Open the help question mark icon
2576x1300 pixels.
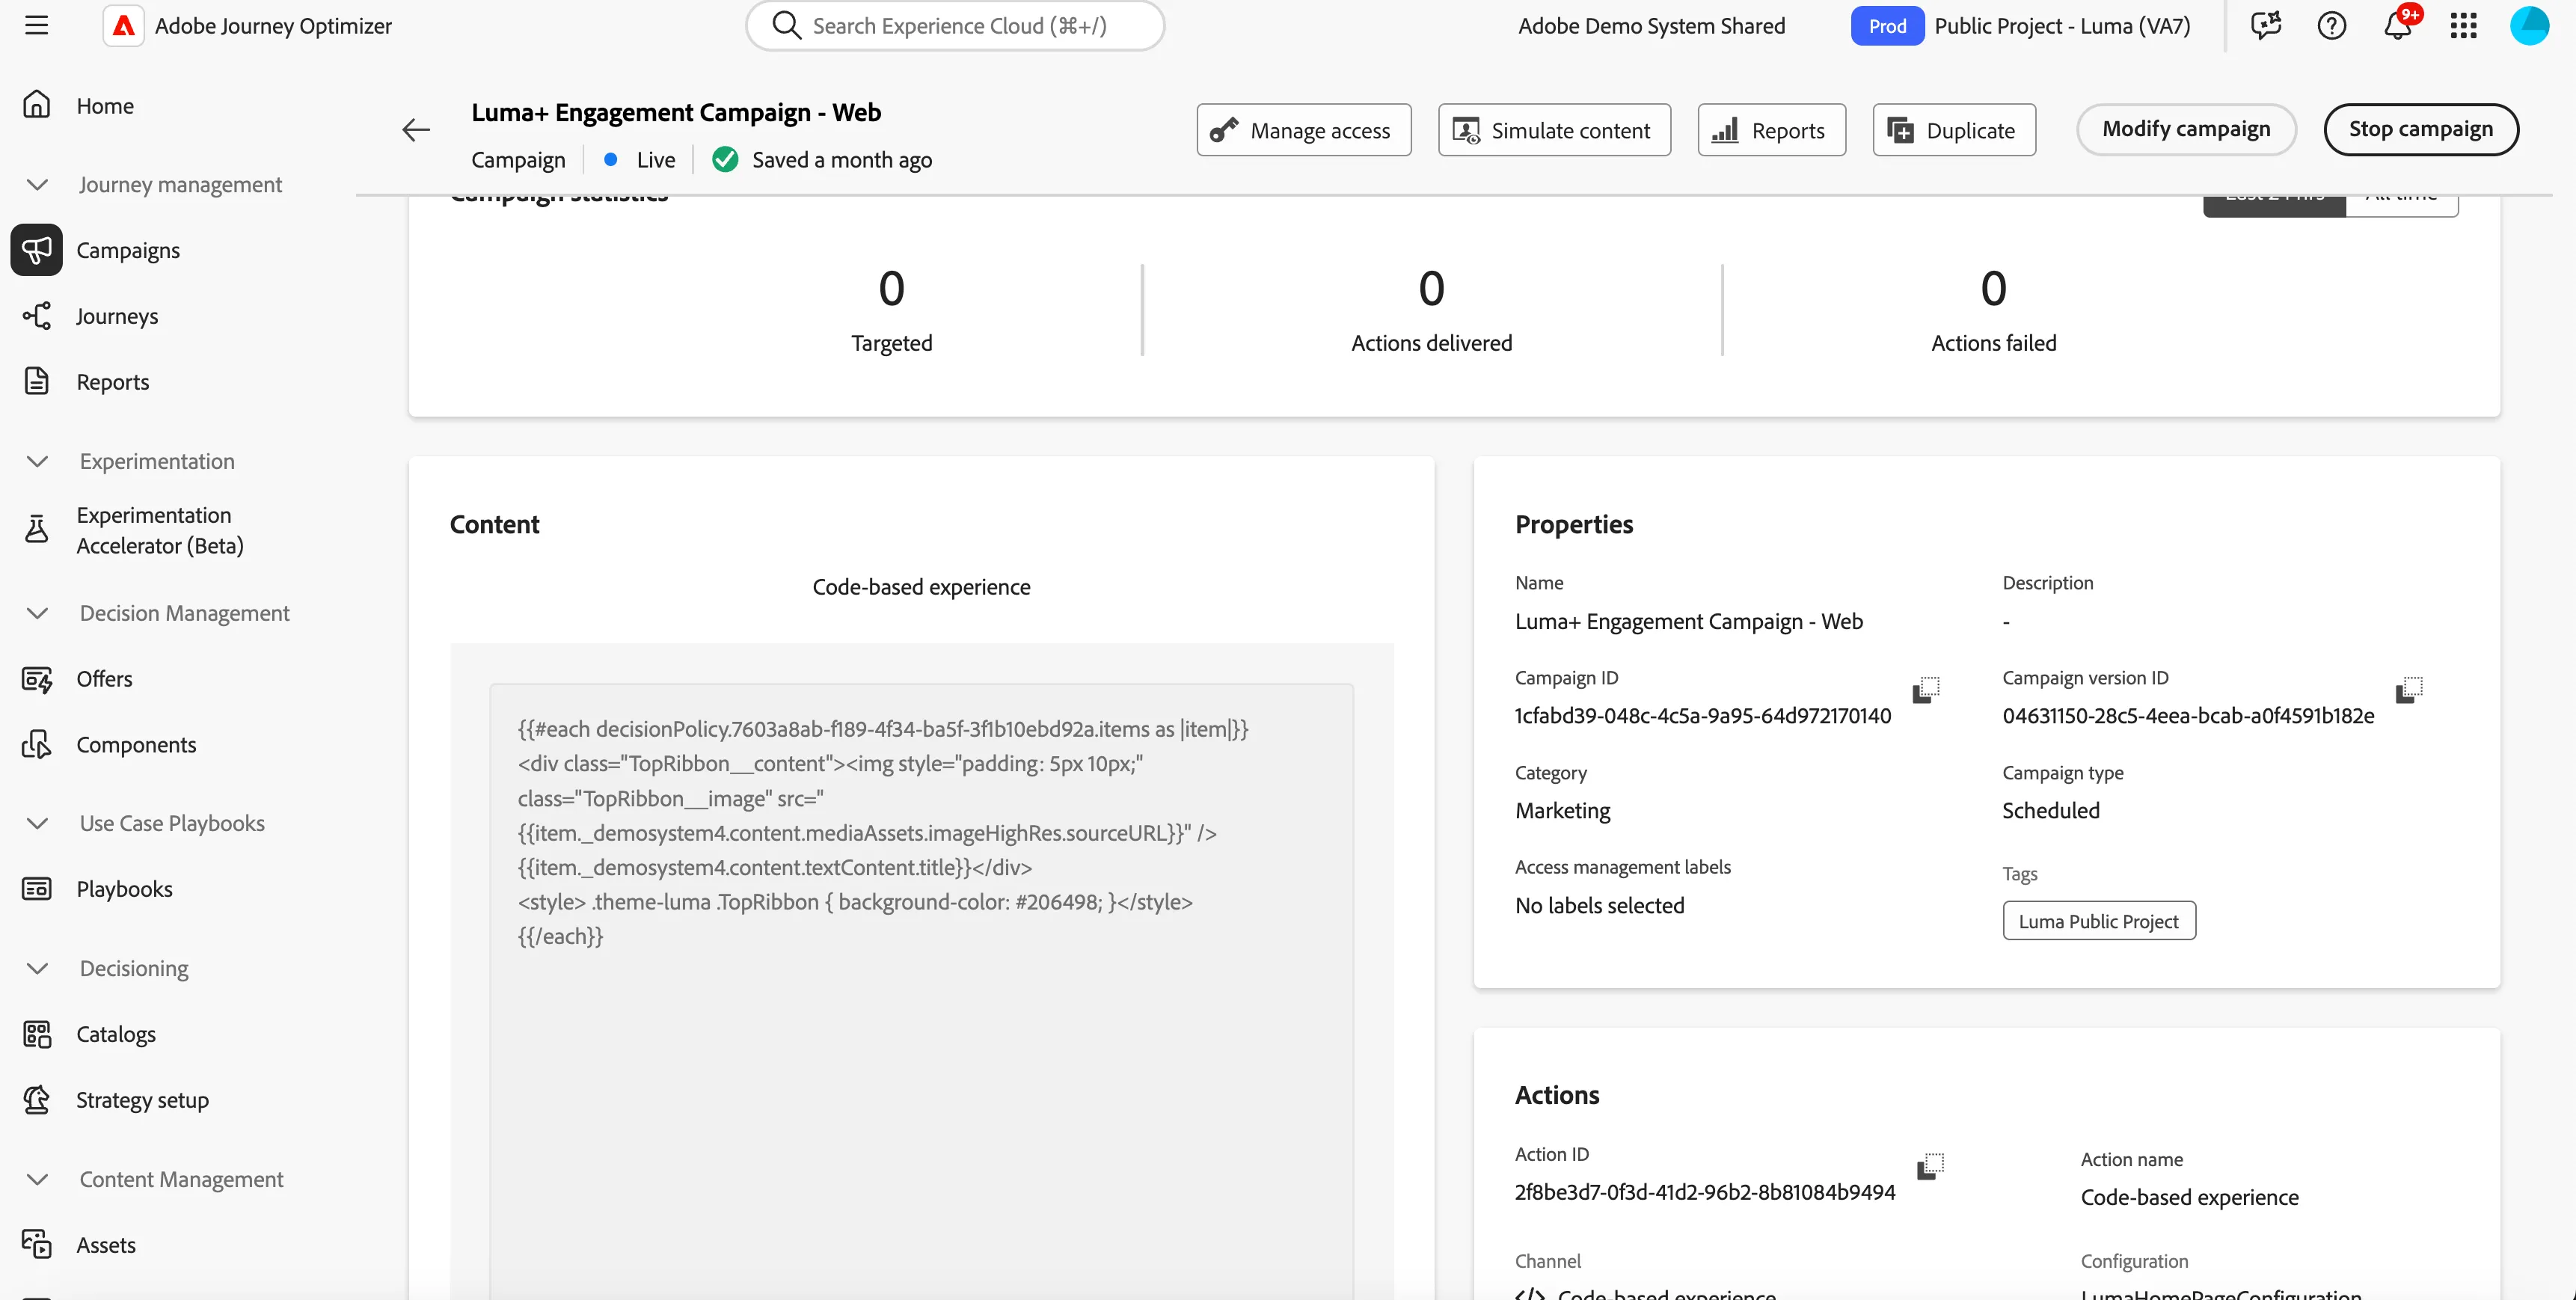point(2331,26)
